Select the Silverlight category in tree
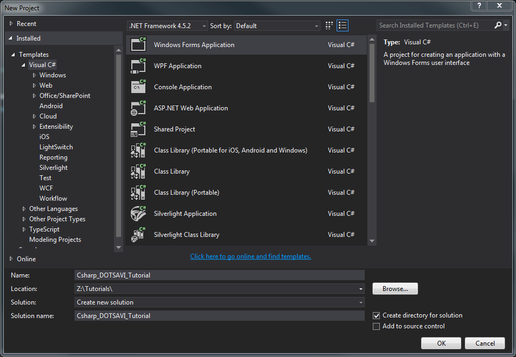 point(53,168)
